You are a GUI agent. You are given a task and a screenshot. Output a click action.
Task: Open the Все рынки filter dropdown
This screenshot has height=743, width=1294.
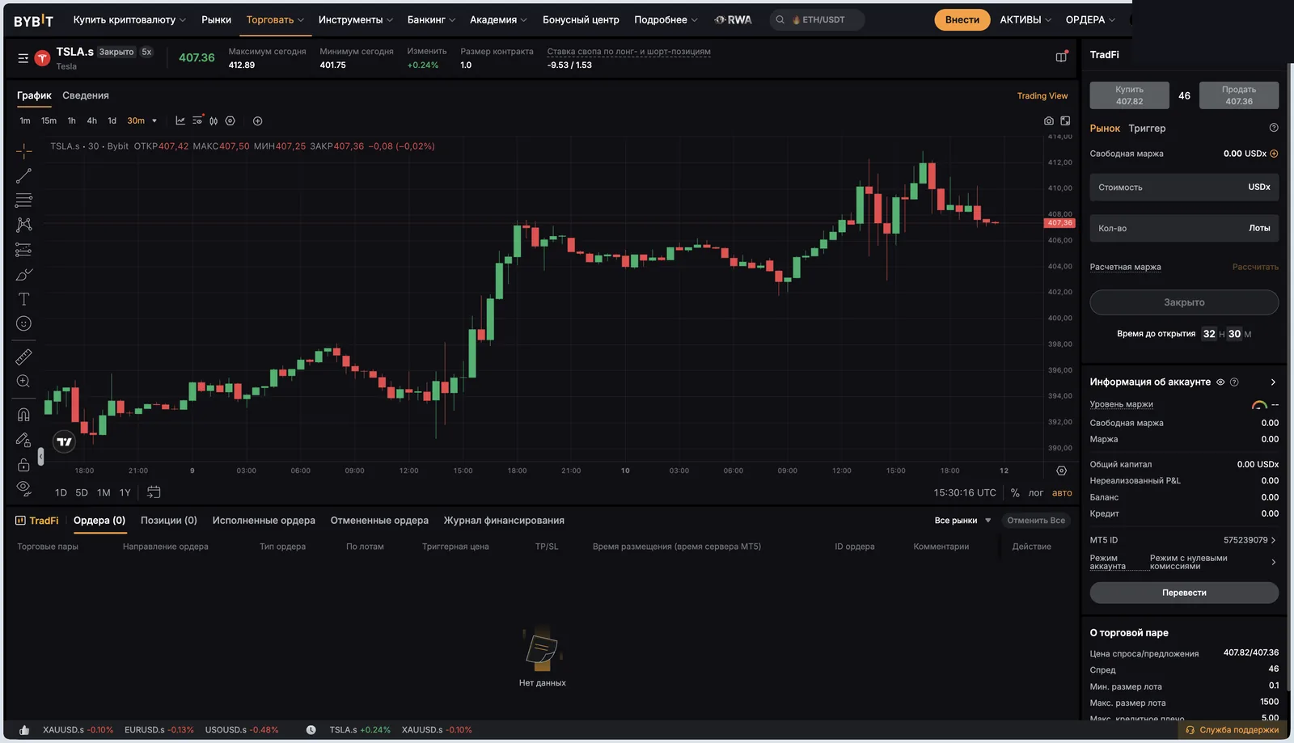tap(962, 521)
